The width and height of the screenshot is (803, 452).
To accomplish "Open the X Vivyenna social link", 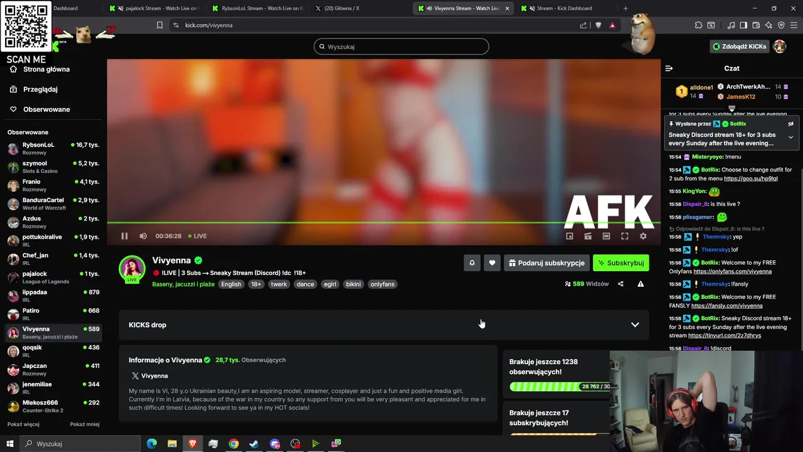I will pos(149,375).
